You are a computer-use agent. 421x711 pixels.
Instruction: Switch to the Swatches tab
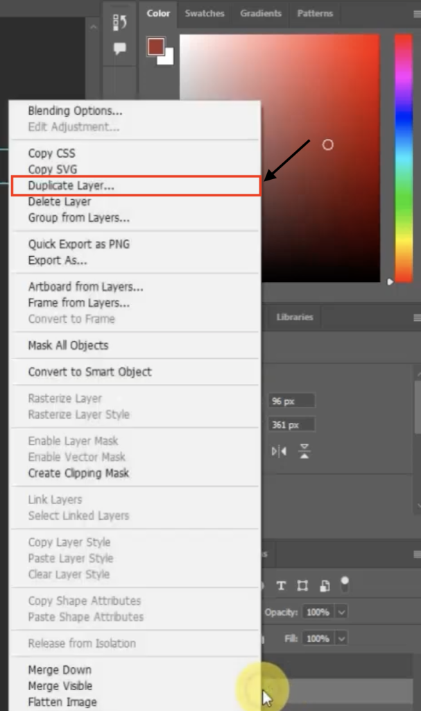(x=204, y=12)
